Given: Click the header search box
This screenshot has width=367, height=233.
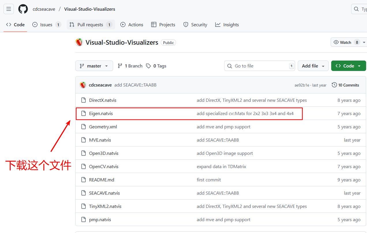Looking at the screenshot, I should 359,9.
